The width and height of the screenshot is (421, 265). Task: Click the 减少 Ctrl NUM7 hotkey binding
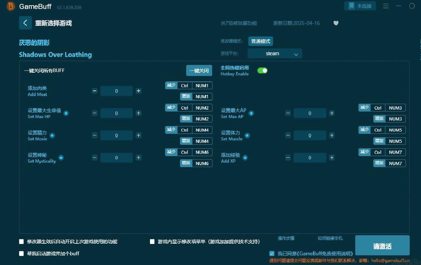point(382,152)
